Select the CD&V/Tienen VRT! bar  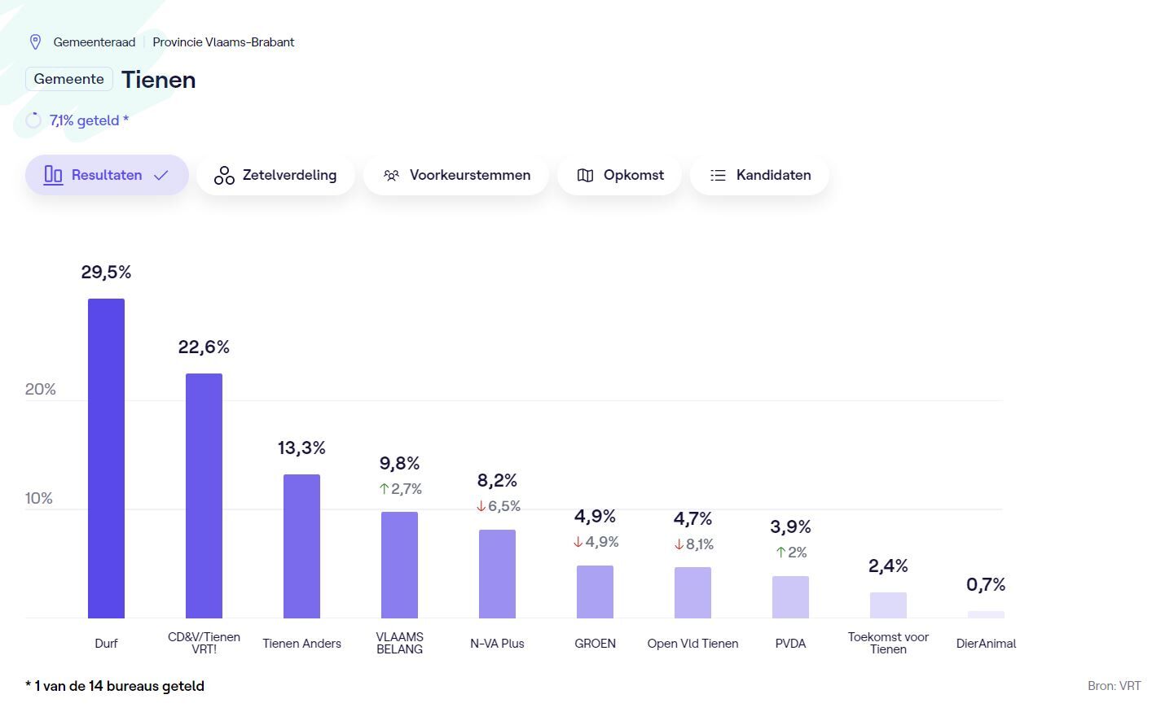point(204,496)
